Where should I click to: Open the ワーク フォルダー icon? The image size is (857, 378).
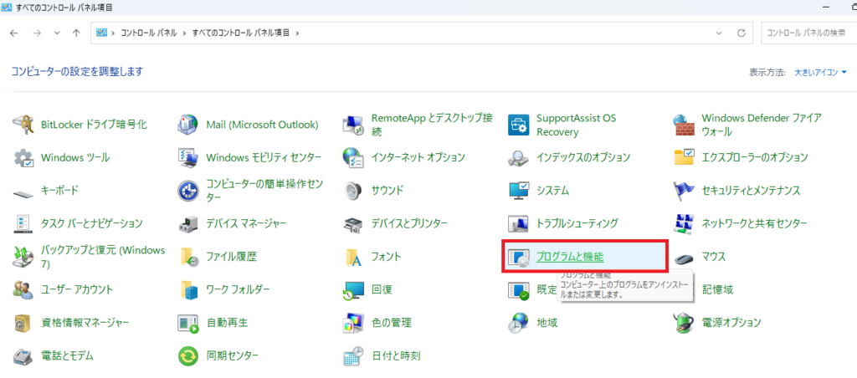tap(188, 289)
